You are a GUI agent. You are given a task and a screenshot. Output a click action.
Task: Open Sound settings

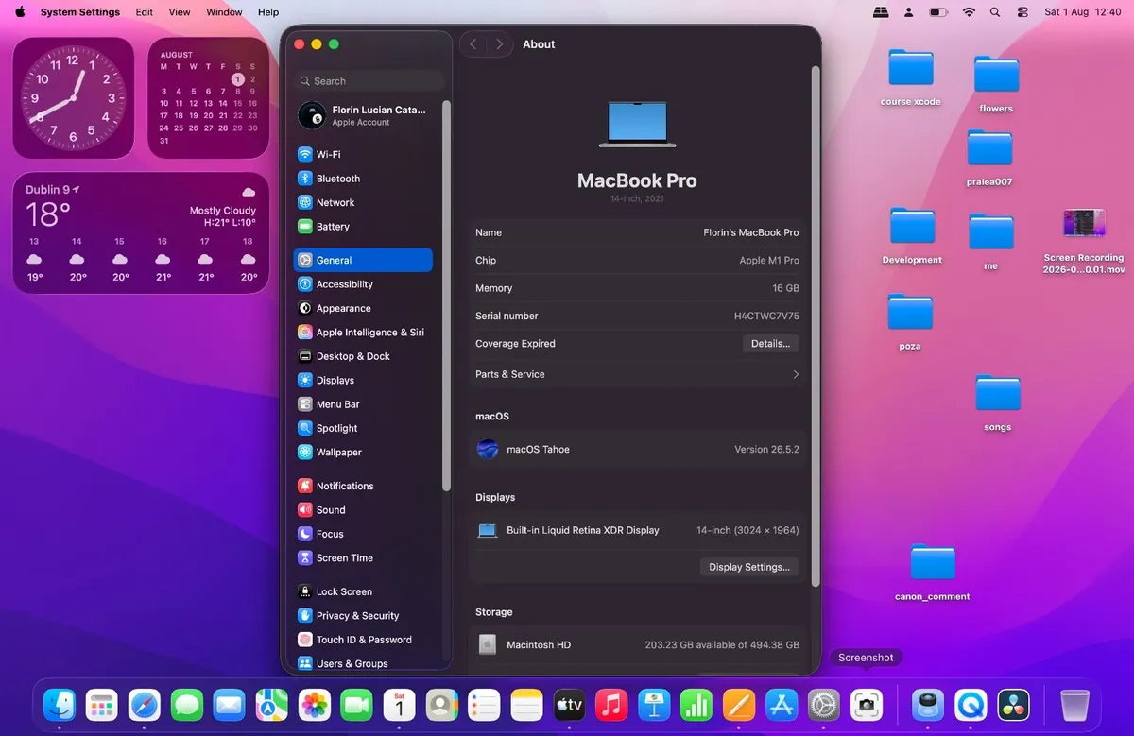tap(363, 510)
